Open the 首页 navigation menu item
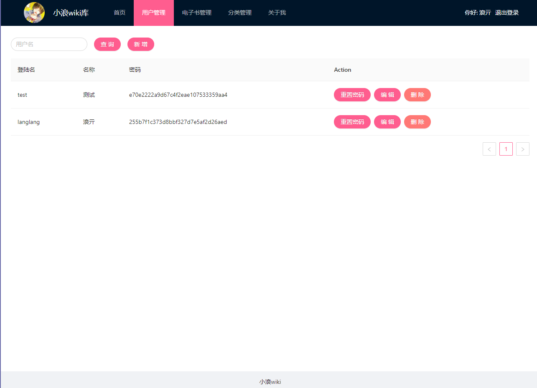Viewport: 537px width, 388px height. pos(119,13)
